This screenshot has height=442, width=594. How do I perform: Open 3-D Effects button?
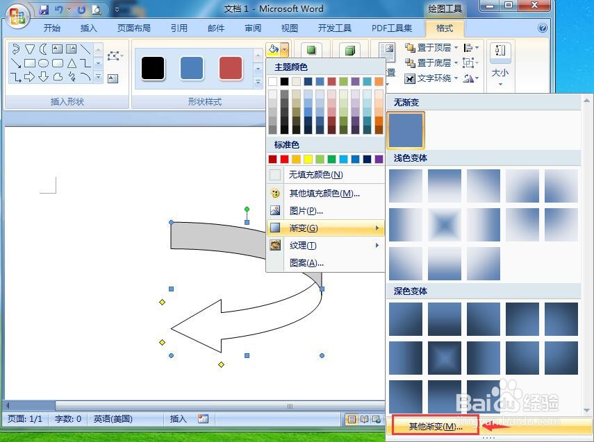(x=349, y=50)
